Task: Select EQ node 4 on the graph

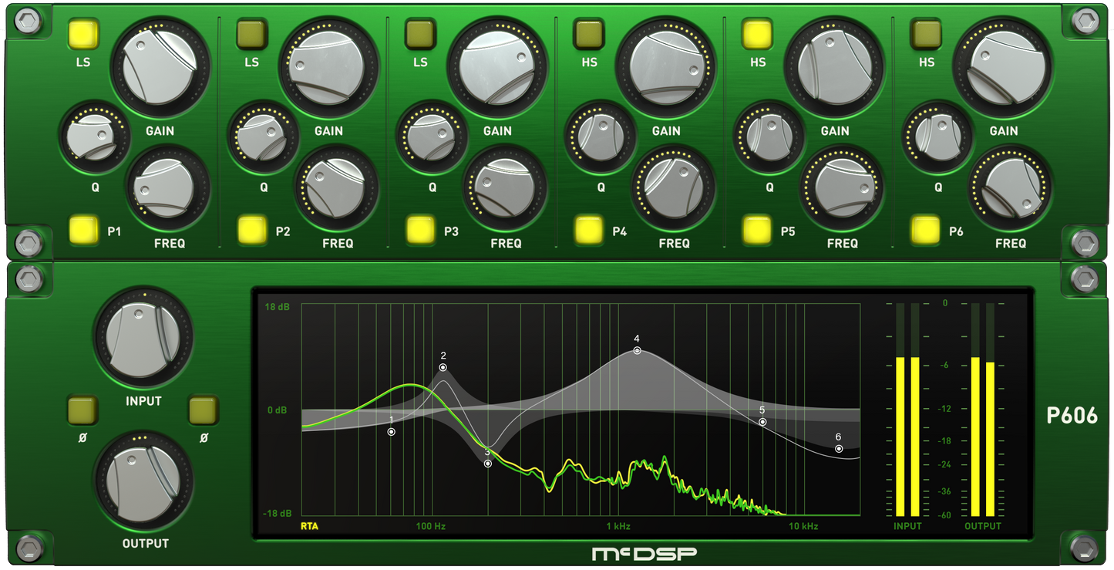Action: pos(638,351)
